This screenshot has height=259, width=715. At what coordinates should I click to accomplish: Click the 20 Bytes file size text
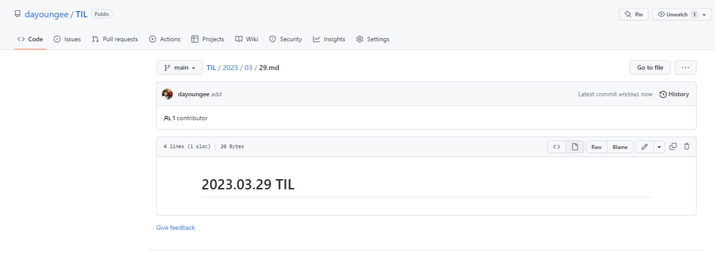[x=232, y=146]
